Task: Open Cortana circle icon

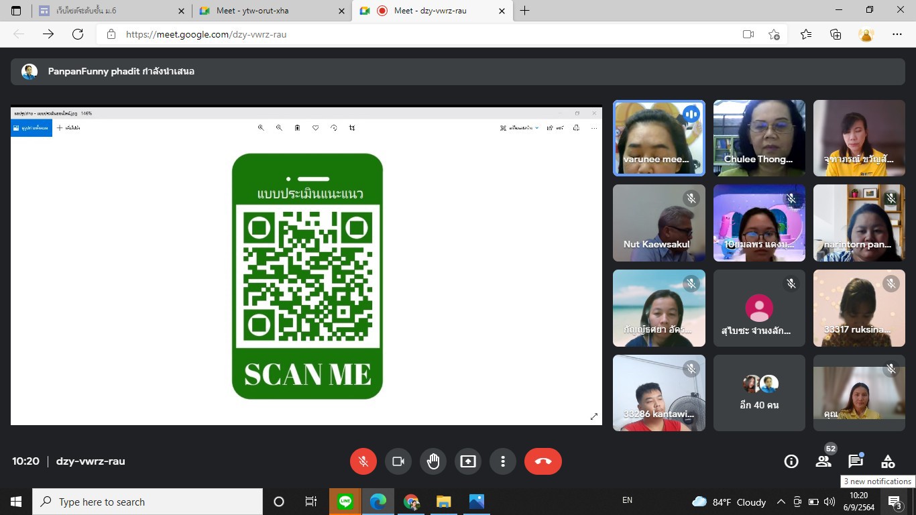Action: [x=279, y=502]
